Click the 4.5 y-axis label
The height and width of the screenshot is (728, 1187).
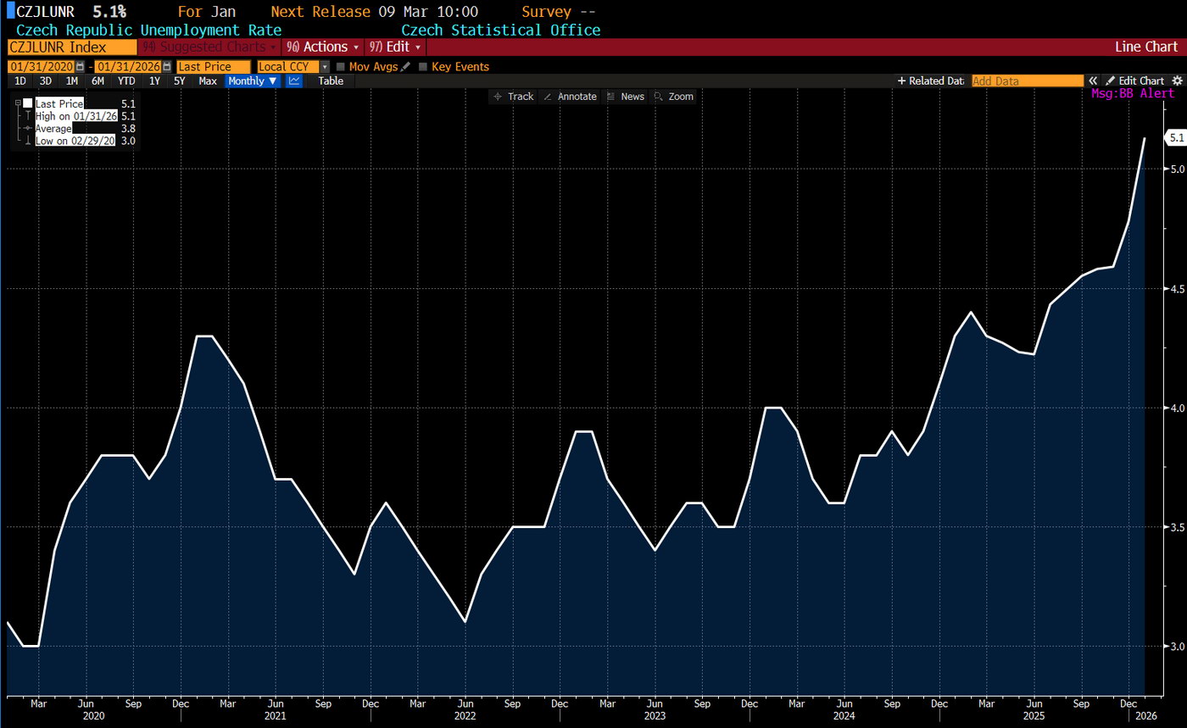coord(1178,288)
